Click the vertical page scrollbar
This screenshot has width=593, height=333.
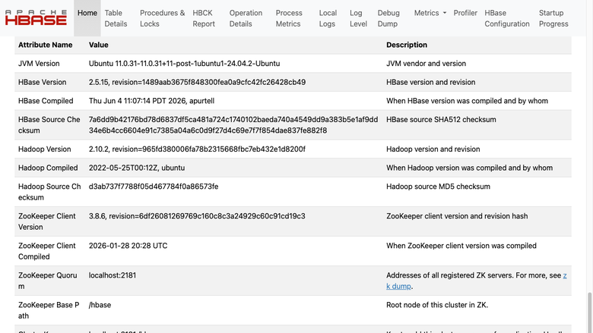click(589, 313)
